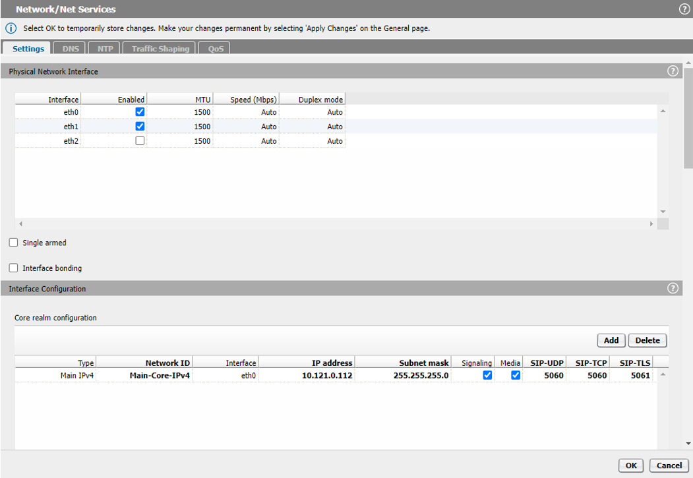
Task: Open help for Interface Configuration section
Action: pos(672,288)
